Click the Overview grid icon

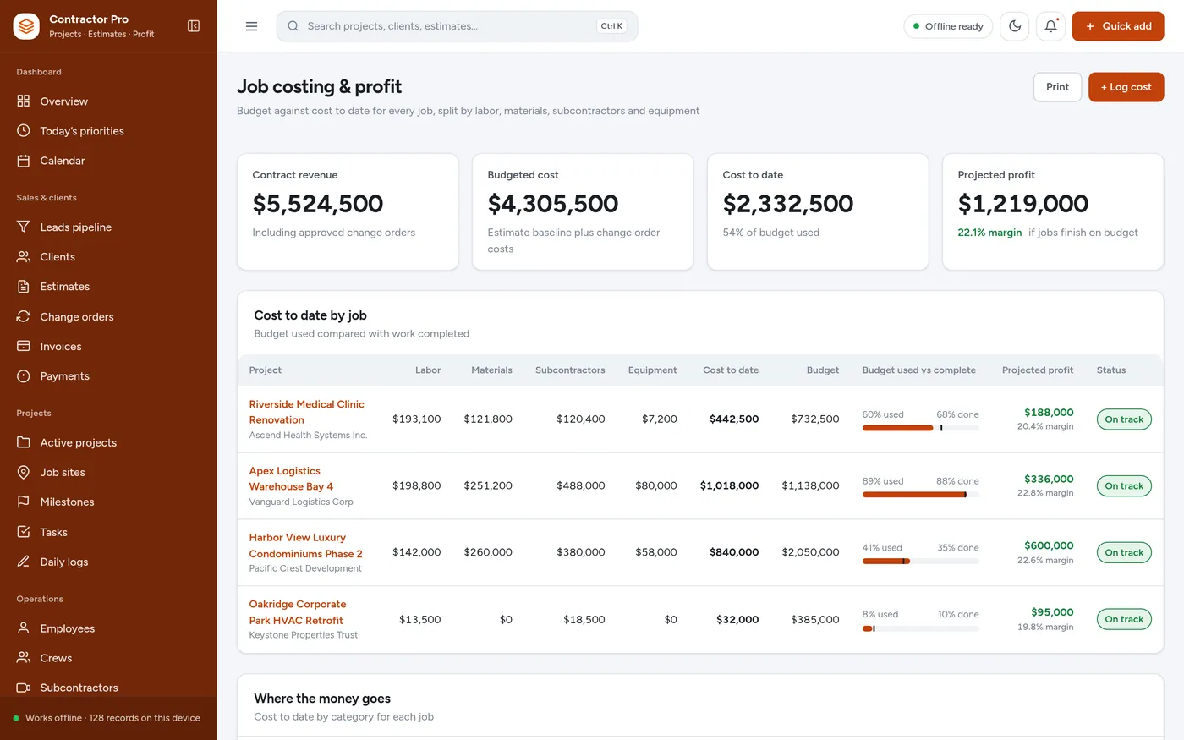(x=24, y=101)
